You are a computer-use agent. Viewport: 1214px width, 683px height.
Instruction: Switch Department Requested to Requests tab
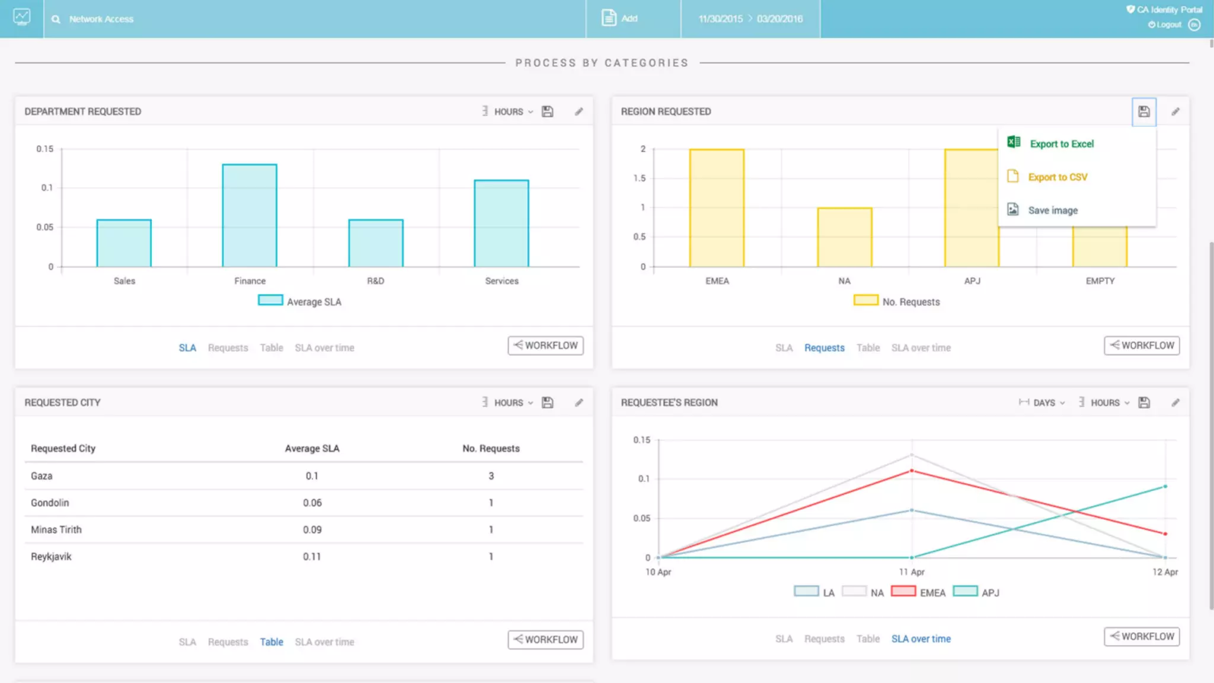pyautogui.click(x=228, y=348)
